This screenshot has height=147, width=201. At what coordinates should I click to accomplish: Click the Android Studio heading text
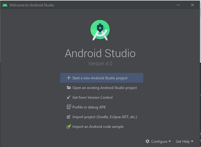pos(100,53)
